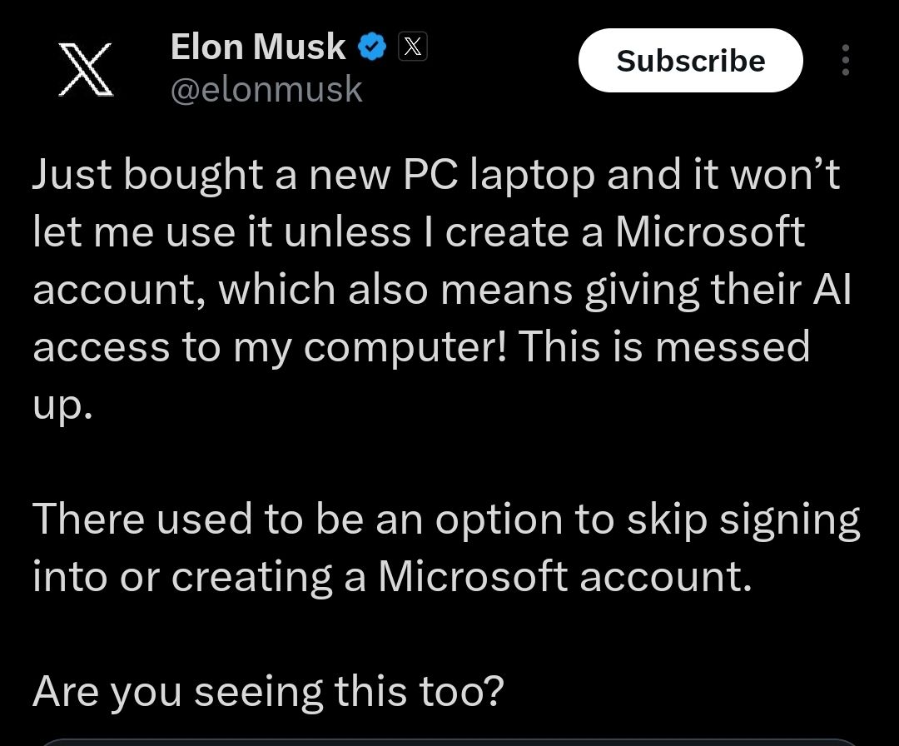Viewport: 899px width, 746px height.
Task: Click the 'Just bought a new PC laptop' line
Action: [x=436, y=175]
